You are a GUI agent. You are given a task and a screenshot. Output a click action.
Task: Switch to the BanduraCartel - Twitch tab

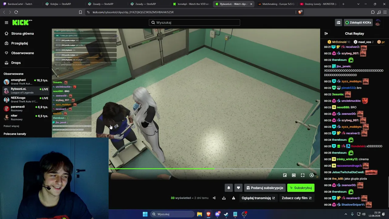click(20, 4)
